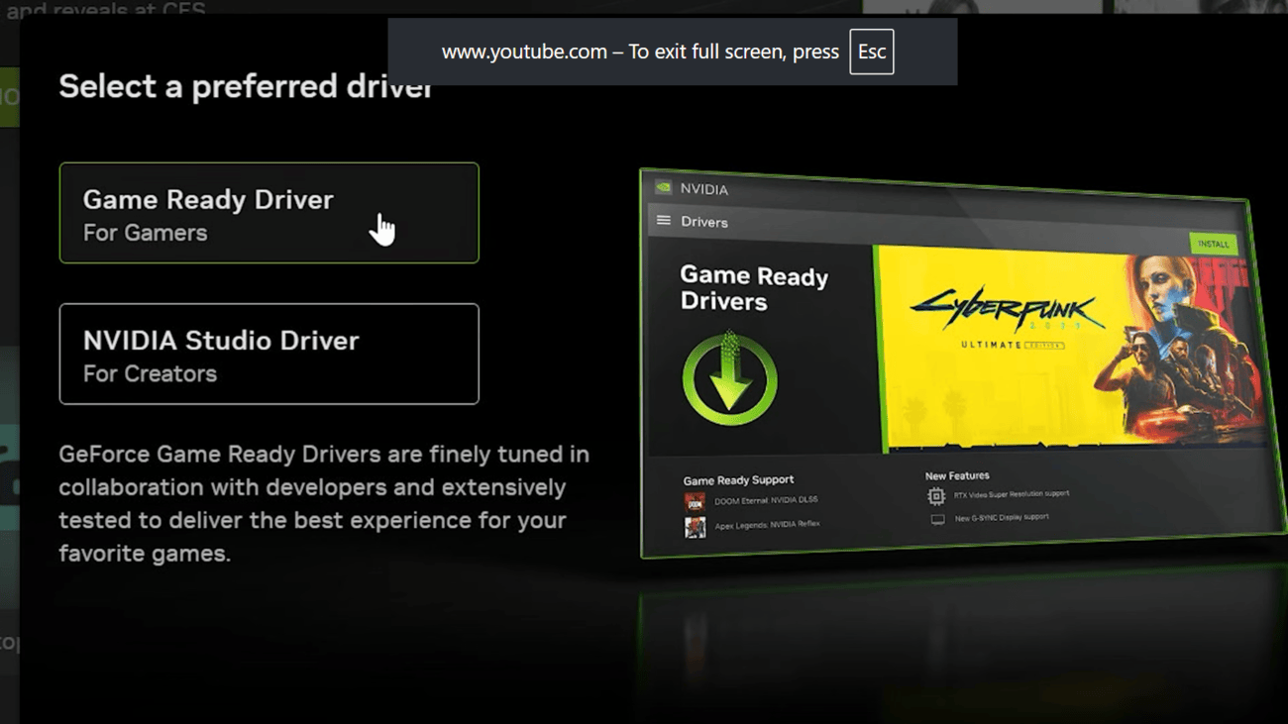Click the "Drivers" title in the preview
1288x724 pixels.
(704, 222)
